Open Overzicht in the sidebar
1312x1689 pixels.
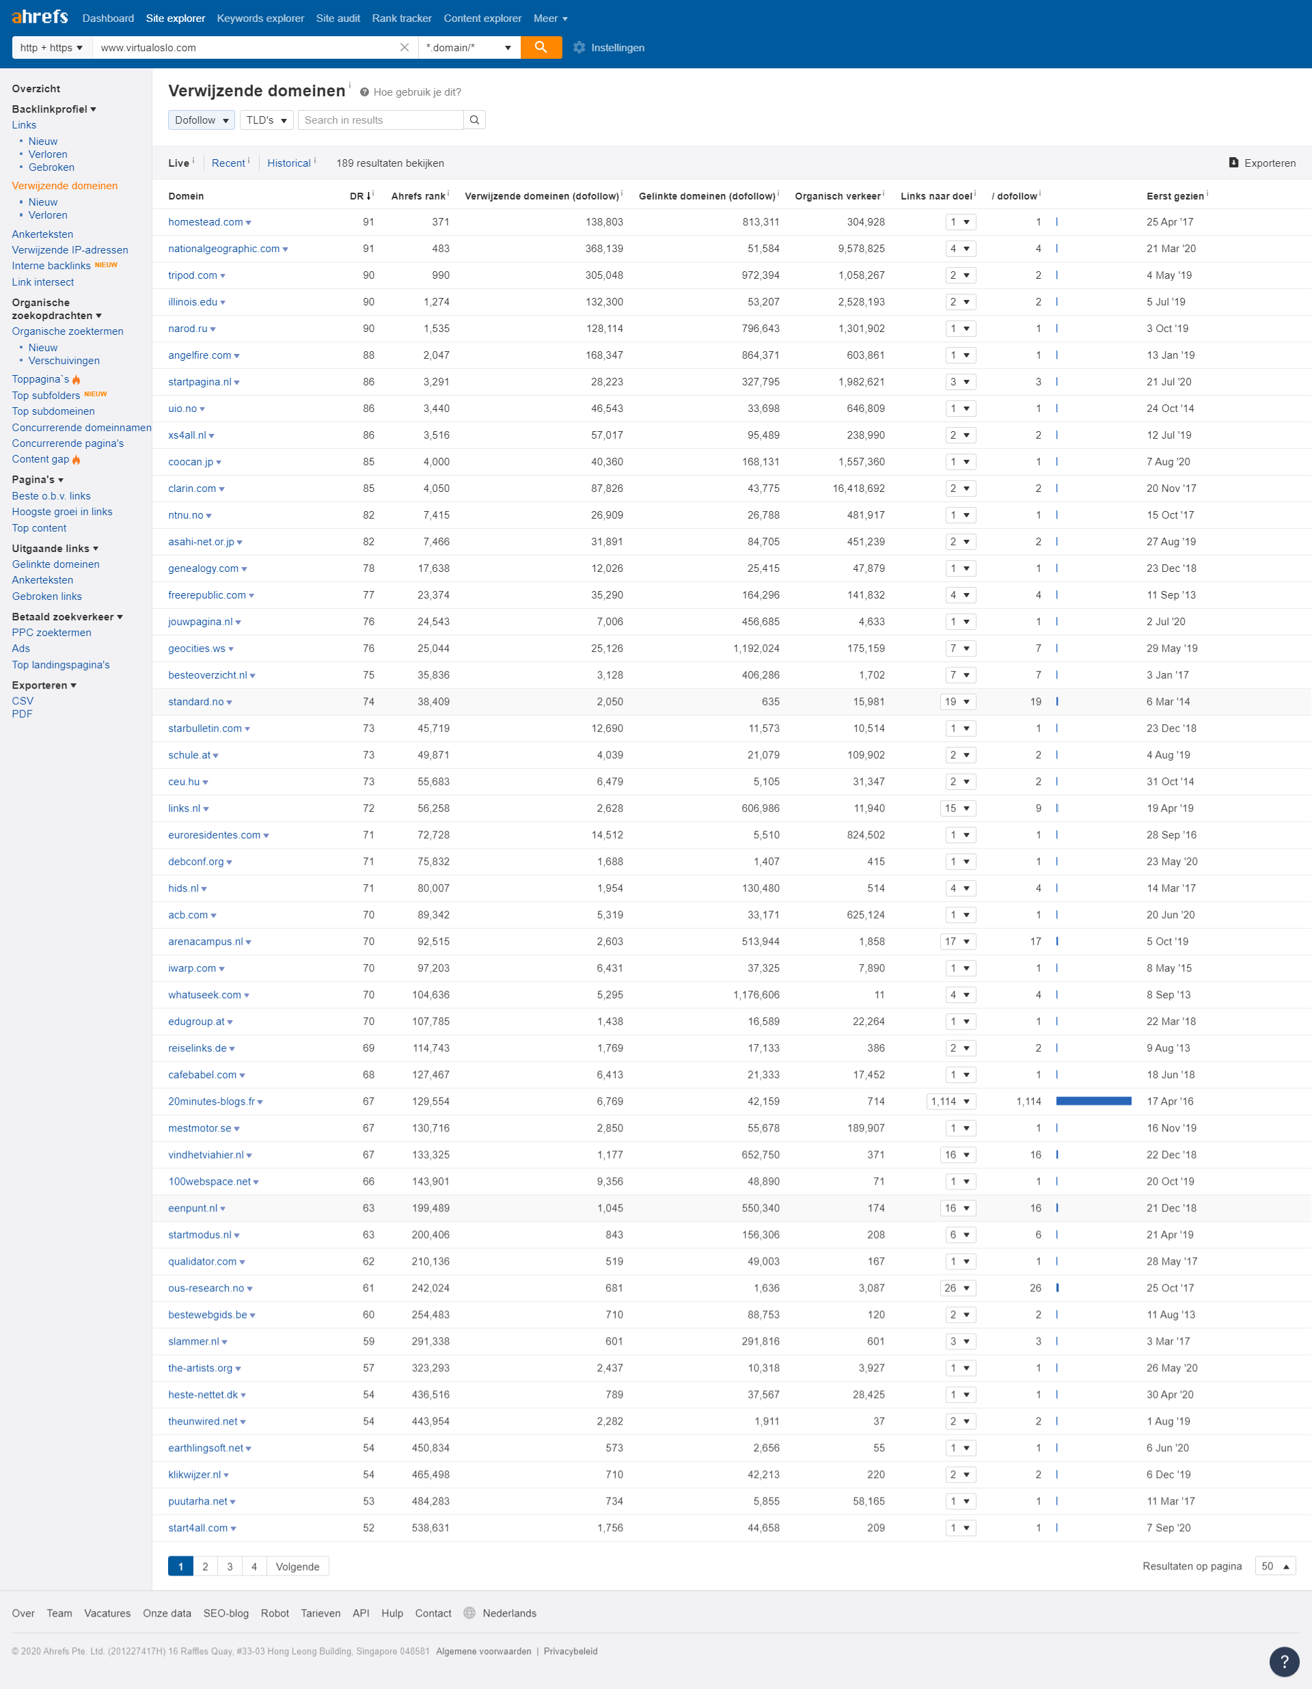36,89
